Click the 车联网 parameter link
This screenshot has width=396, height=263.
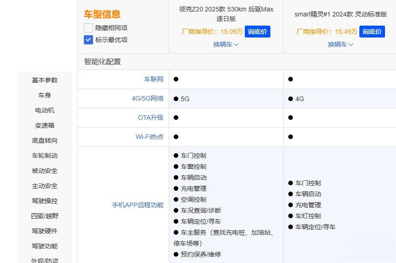pyautogui.click(x=154, y=79)
